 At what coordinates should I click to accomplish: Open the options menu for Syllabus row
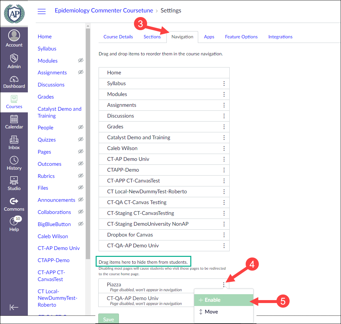(x=224, y=84)
